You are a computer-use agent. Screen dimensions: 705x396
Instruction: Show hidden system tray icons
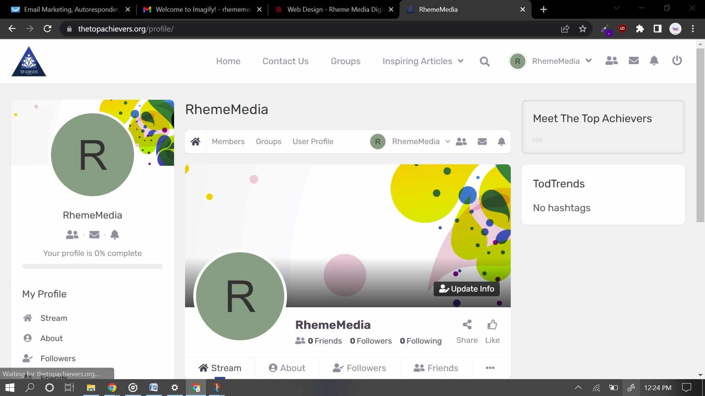578,388
